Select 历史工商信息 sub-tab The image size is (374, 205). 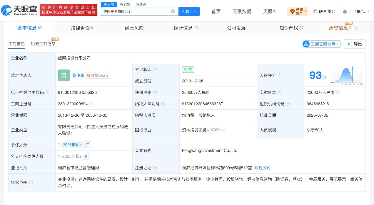point(43,44)
